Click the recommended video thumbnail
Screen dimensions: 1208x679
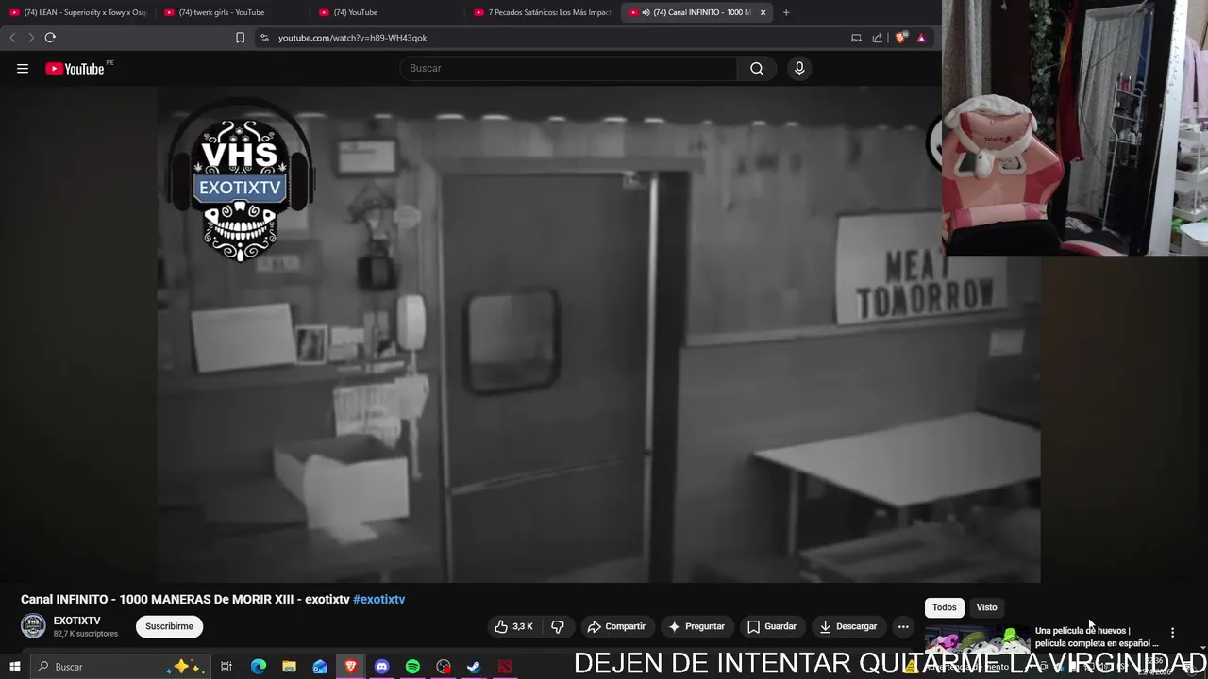(x=977, y=638)
